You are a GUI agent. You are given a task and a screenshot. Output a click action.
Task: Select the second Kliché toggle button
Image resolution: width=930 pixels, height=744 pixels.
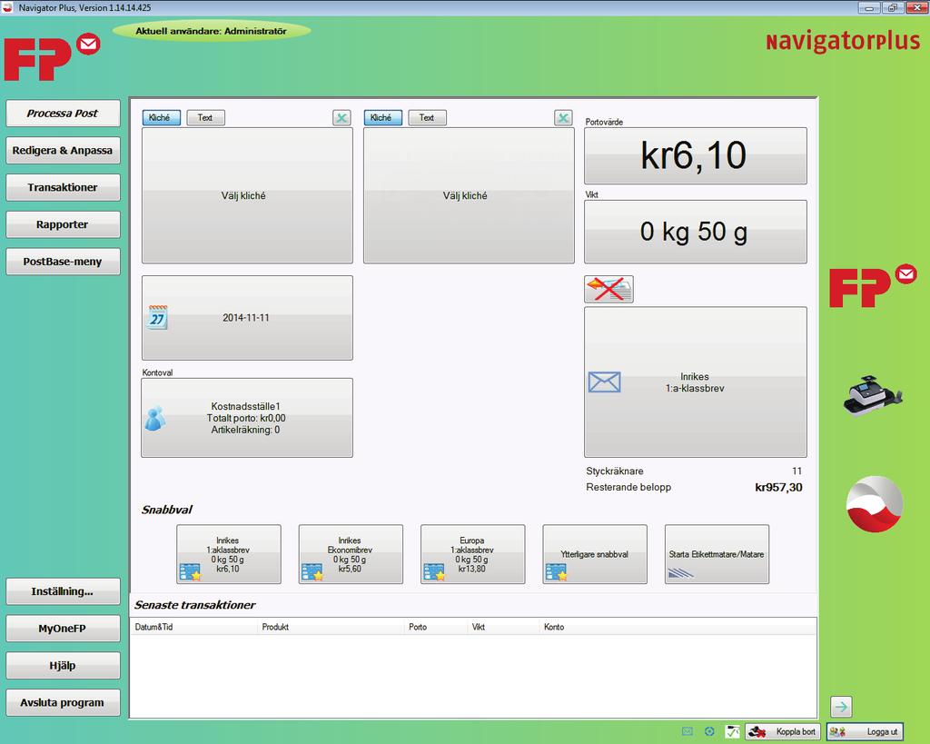(382, 117)
